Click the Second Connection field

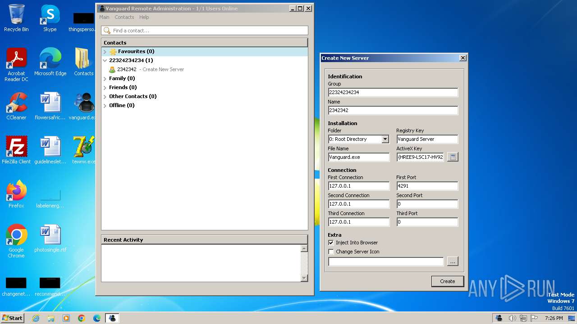359,204
